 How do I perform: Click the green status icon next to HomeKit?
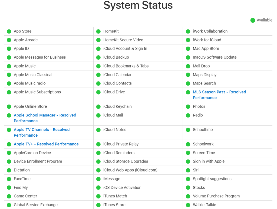(x=98, y=31)
